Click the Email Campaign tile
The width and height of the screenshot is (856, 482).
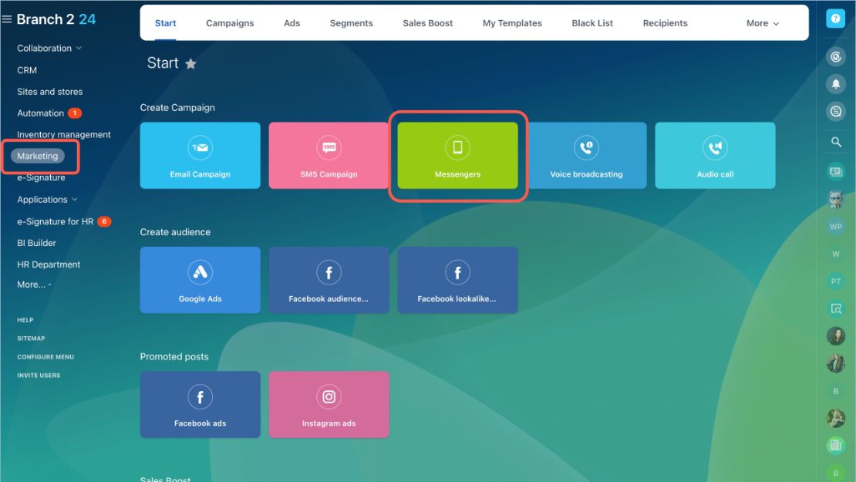(200, 156)
